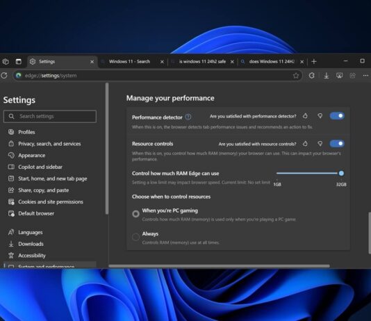Open the downloads toolbar icon
The height and width of the screenshot is (321, 371).
(x=327, y=76)
